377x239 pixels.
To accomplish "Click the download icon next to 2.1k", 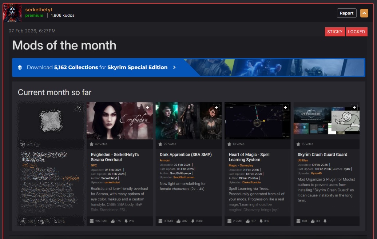I will tap(126, 221).
